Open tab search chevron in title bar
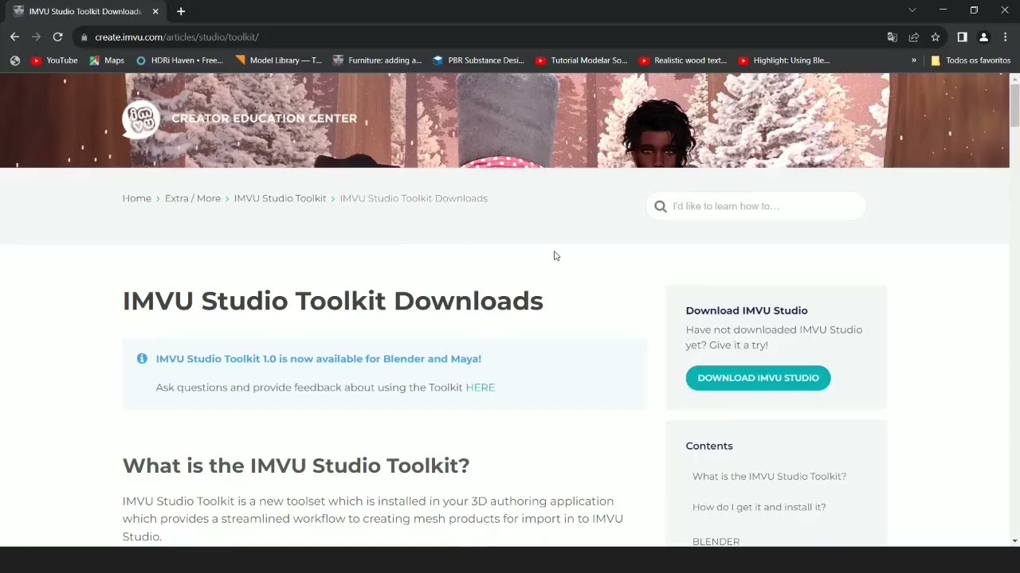 point(912,10)
